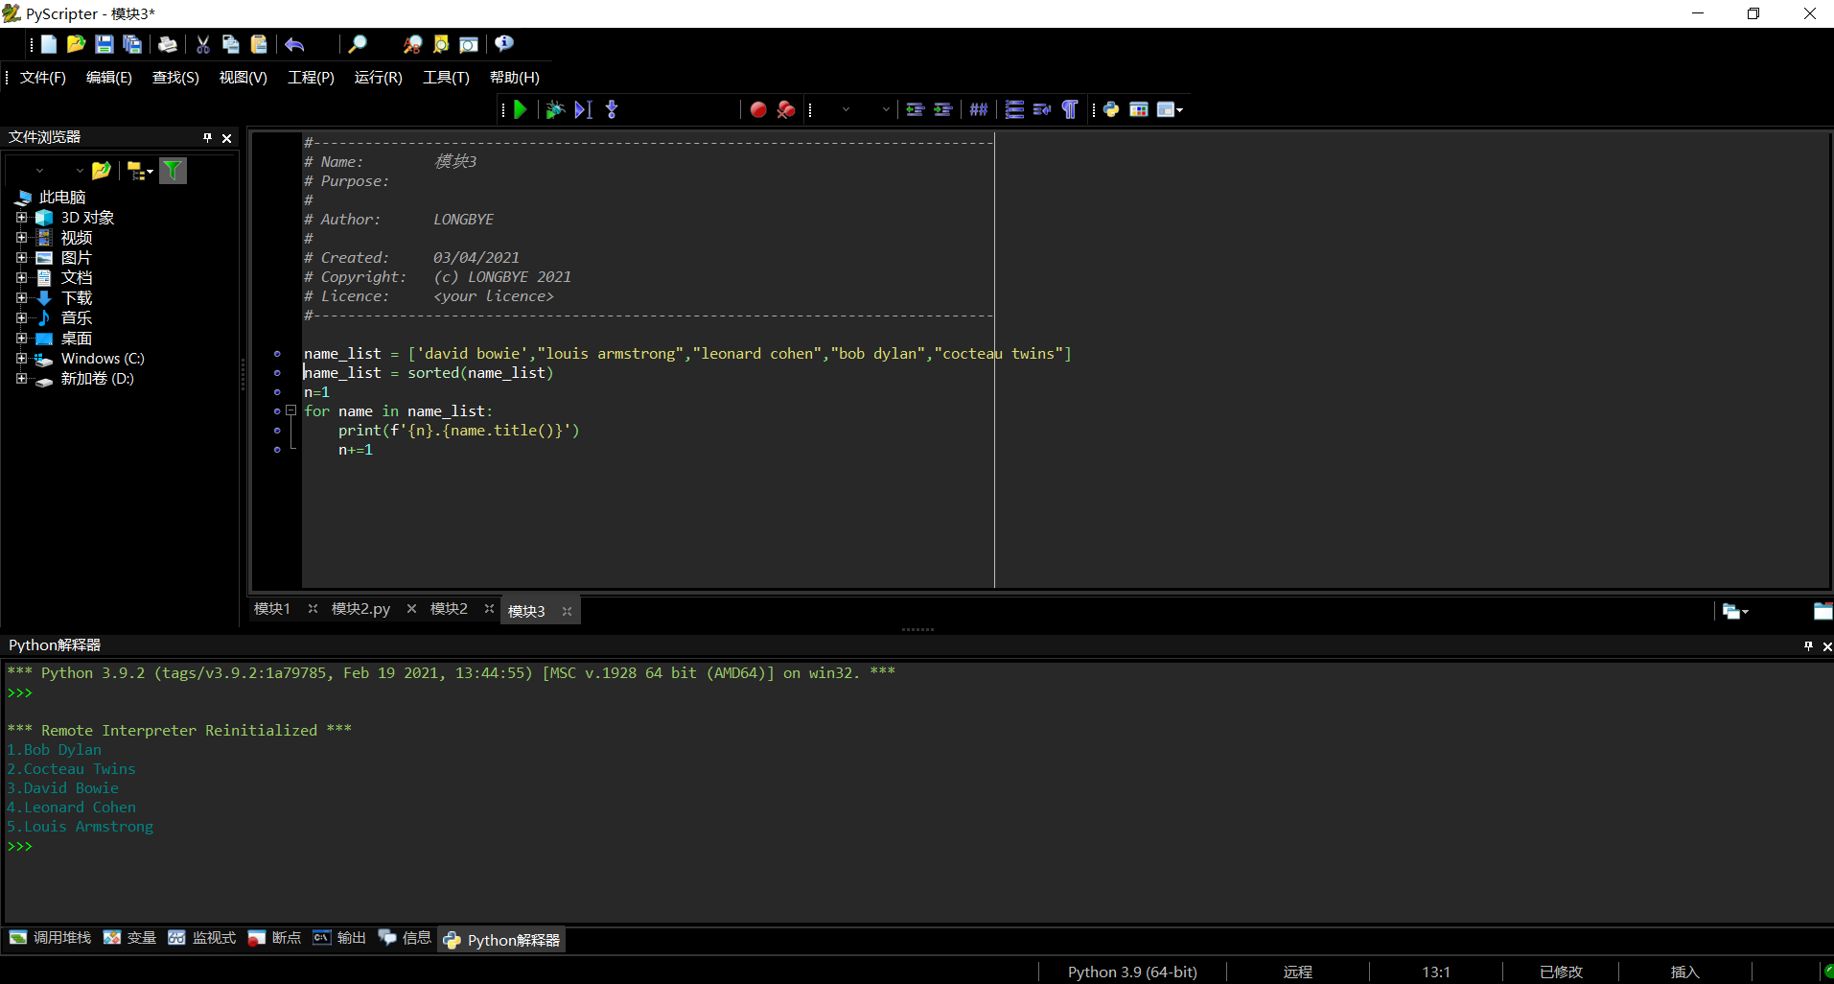
Task: Toggle the file browser's green filter button
Action: [x=173, y=171]
